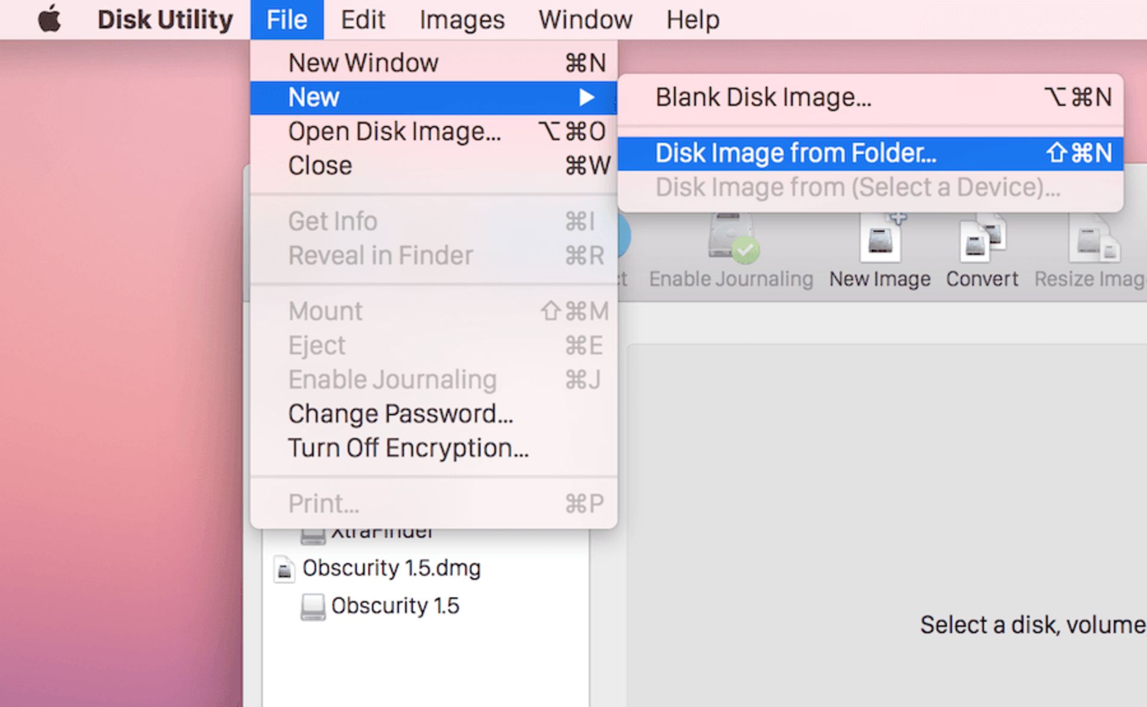Click the Convert toolbar icon

click(x=983, y=240)
